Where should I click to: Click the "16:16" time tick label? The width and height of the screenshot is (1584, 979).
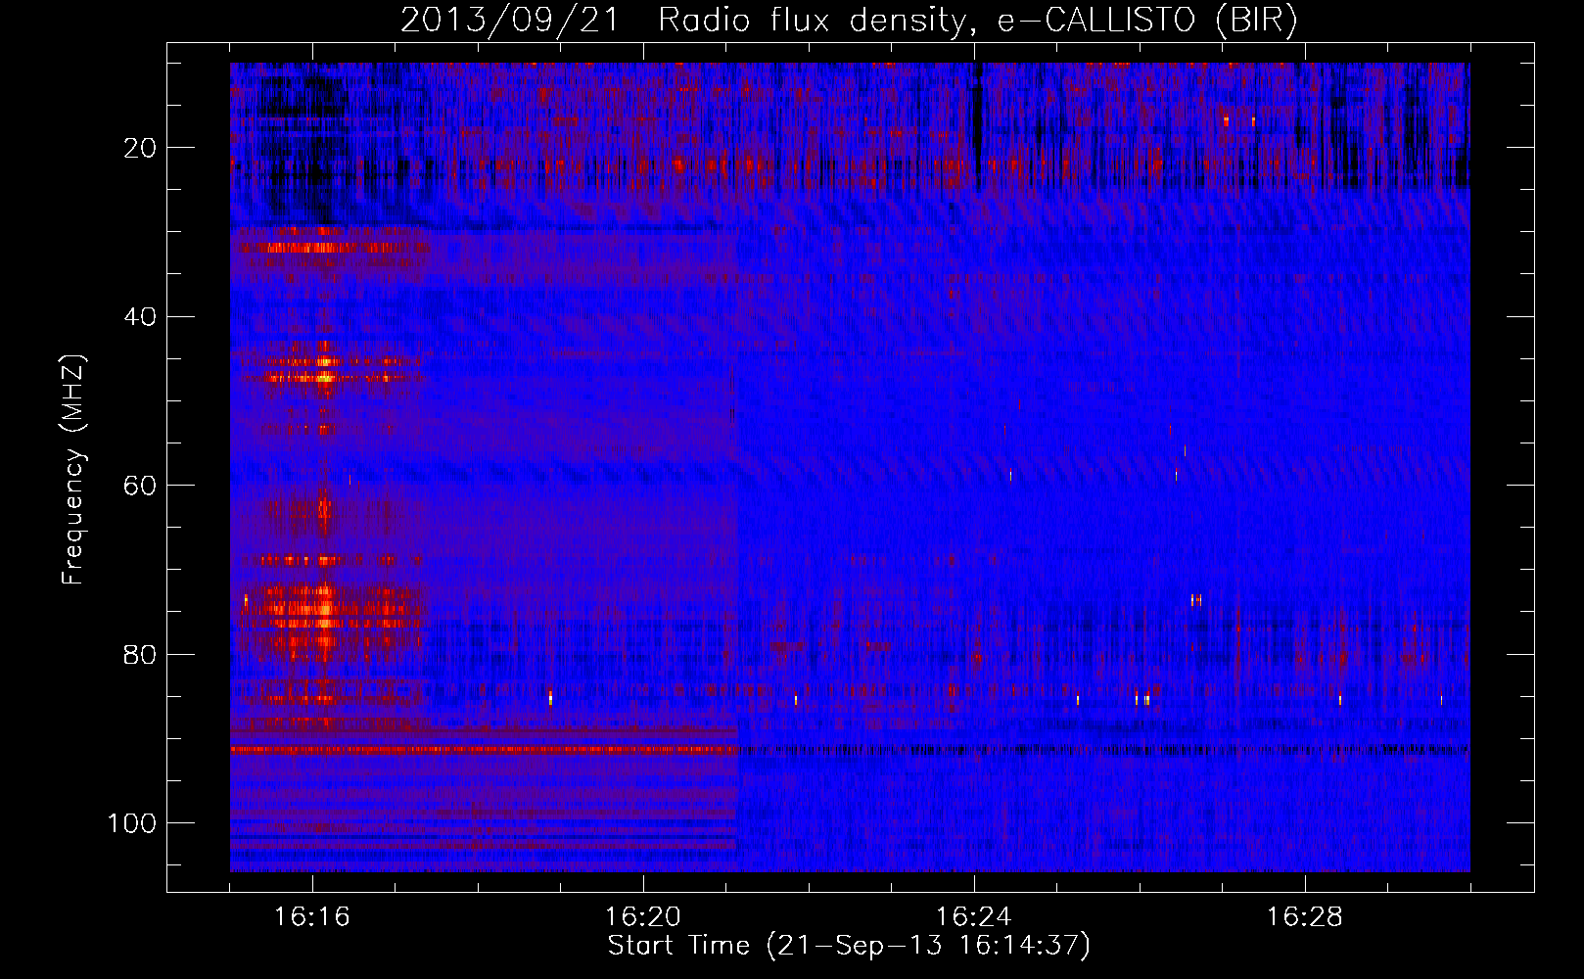312,916
